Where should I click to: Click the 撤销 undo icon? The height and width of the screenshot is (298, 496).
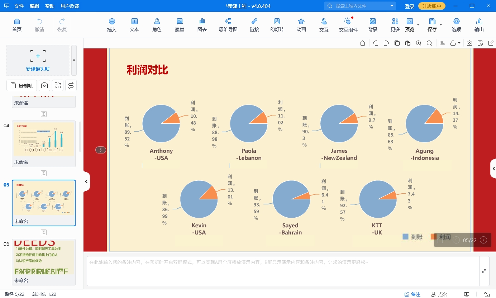[x=39, y=25]
